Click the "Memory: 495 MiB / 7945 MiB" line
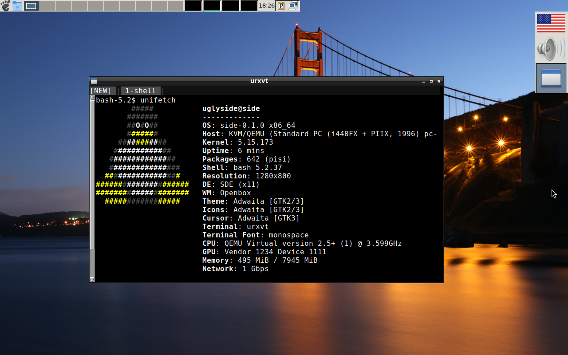The height and width of the screenshot is (355, 568). point(260,260)
